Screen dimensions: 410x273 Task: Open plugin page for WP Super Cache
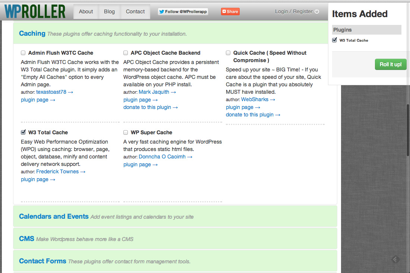tap(141, 164)
